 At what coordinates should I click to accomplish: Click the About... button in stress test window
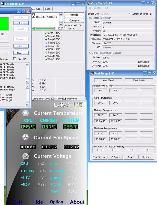tap(21, 53)
